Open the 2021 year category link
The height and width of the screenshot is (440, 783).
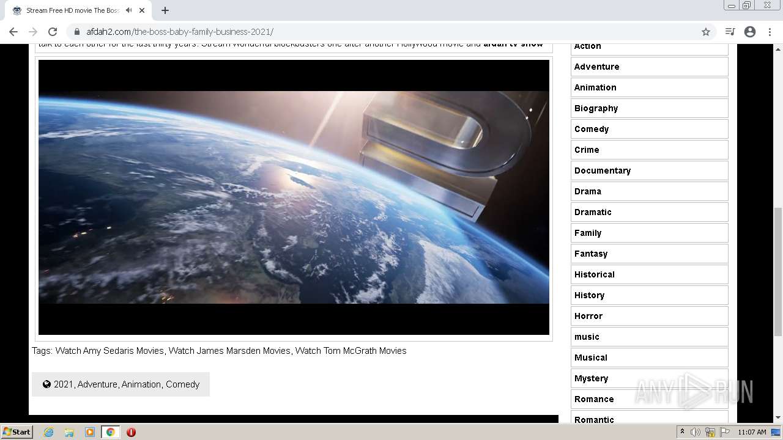[63, 384]
